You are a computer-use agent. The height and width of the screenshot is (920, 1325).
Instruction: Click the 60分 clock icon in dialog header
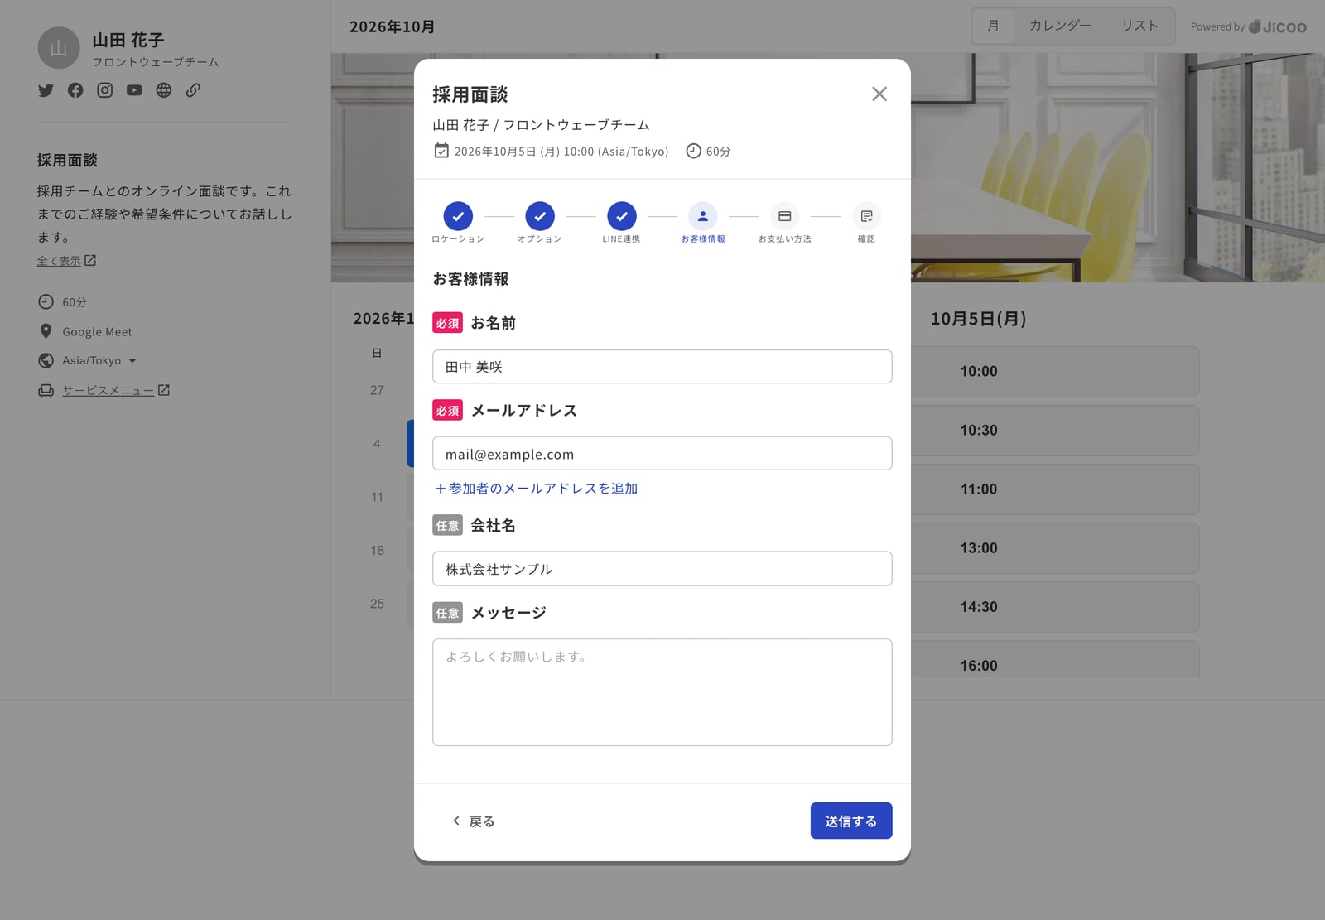pyautogui.click(x=693, y=151)
